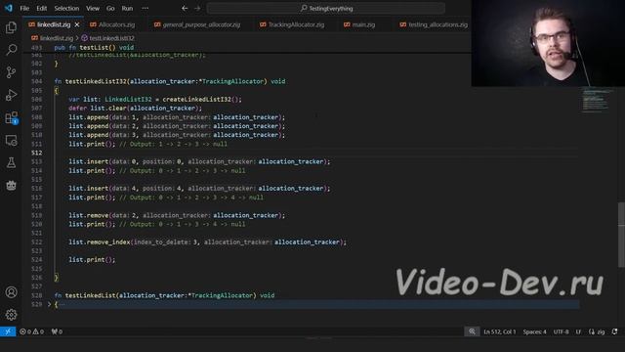Open the Selection menu
Image resolution: width=625 pixels, height=352 pixels.
(x=66, y=8)
